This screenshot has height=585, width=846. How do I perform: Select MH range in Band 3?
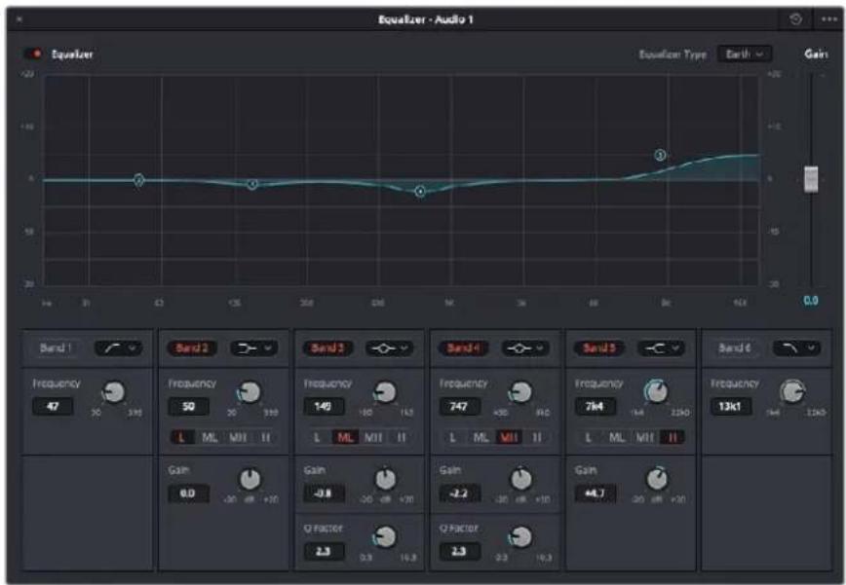click(x=373, y=437)
